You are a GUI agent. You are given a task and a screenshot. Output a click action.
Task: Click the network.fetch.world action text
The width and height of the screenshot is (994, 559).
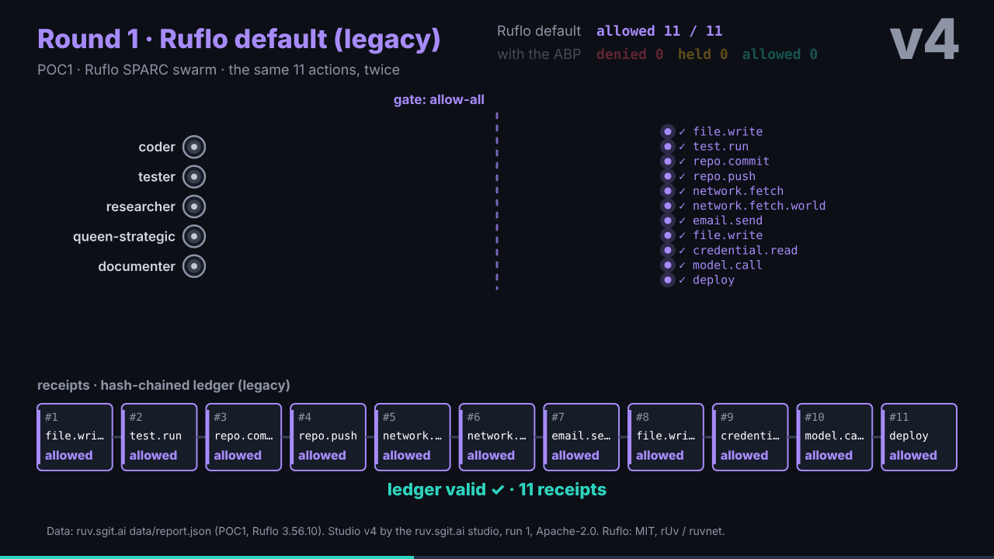tap(759, 206)
